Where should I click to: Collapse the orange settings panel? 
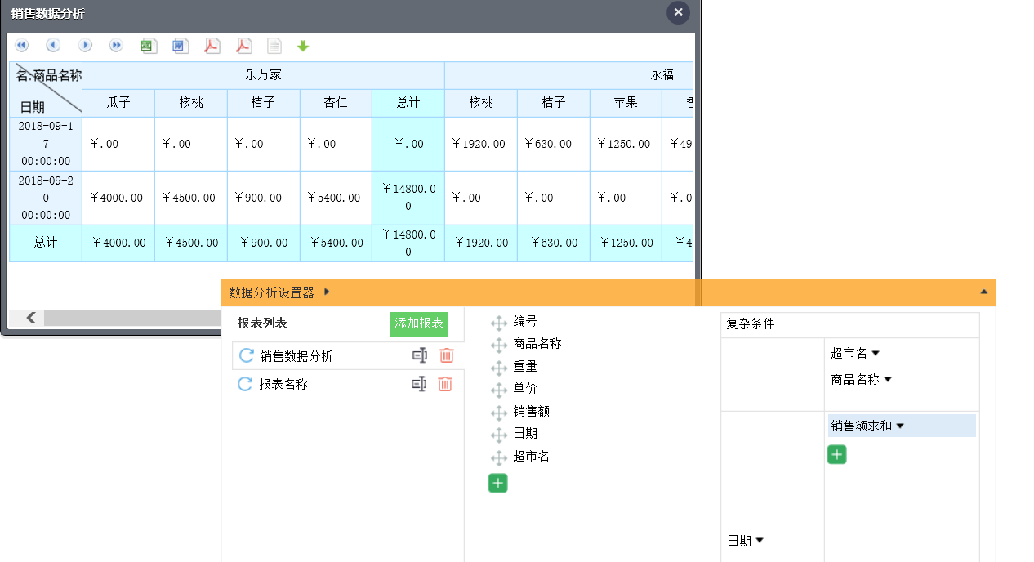coord(983,292)
